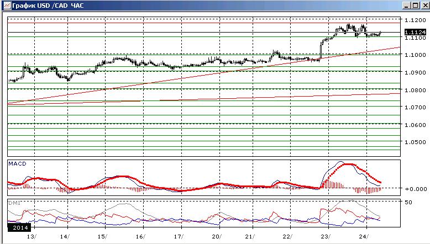The height and width of the screenshot is (244, 430).
Task: Click the 2014 year label
Action: [20, 227]
